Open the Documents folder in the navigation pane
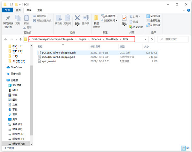This screenshot has height=152, width=192. pyautogui.click(x=13, y=105)
